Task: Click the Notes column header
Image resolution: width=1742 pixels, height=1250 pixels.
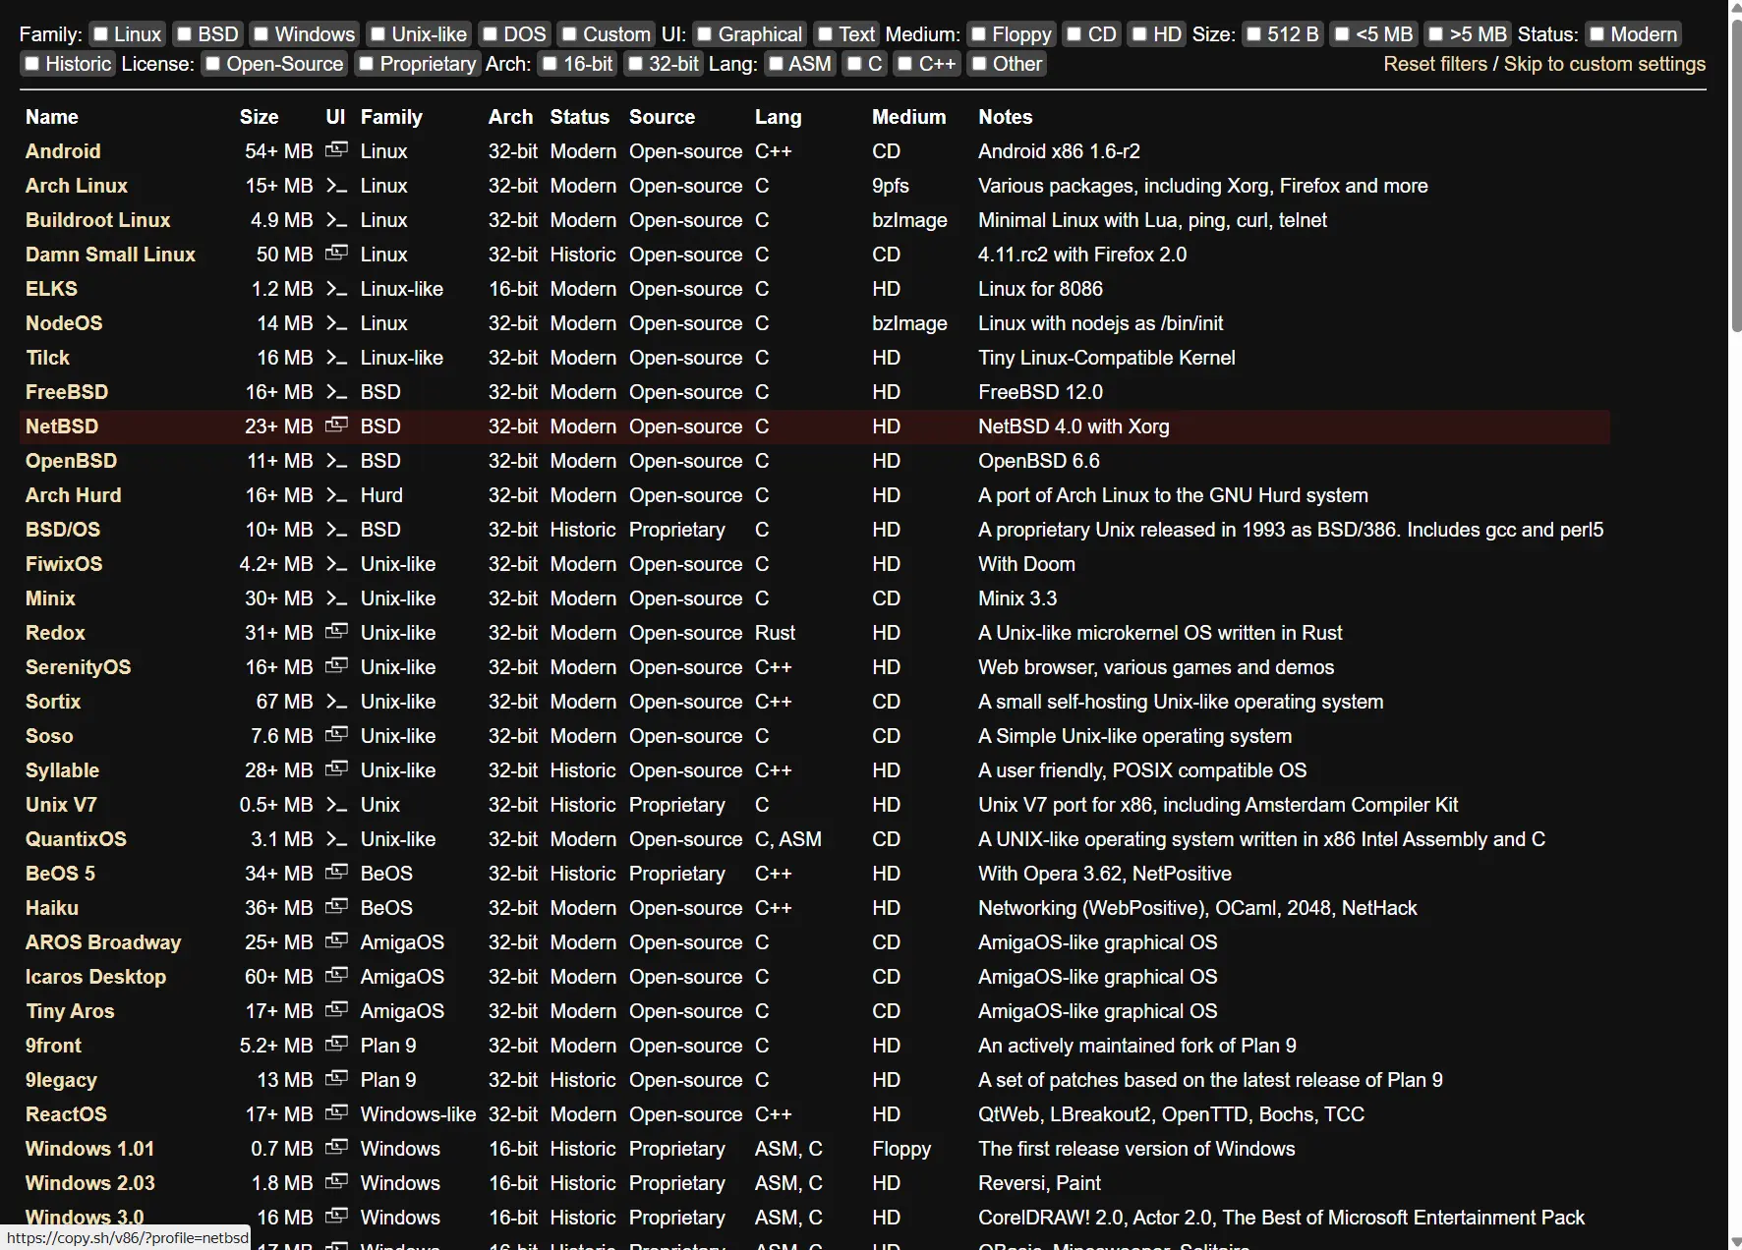Action: click(1005, 117)
